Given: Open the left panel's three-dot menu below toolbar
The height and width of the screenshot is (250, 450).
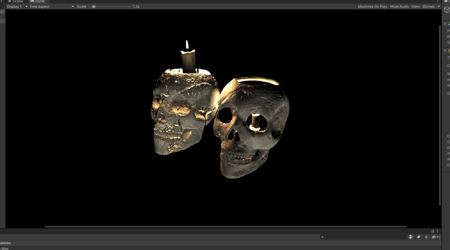Looking at the screenshot, I should [x=2, y=12].
